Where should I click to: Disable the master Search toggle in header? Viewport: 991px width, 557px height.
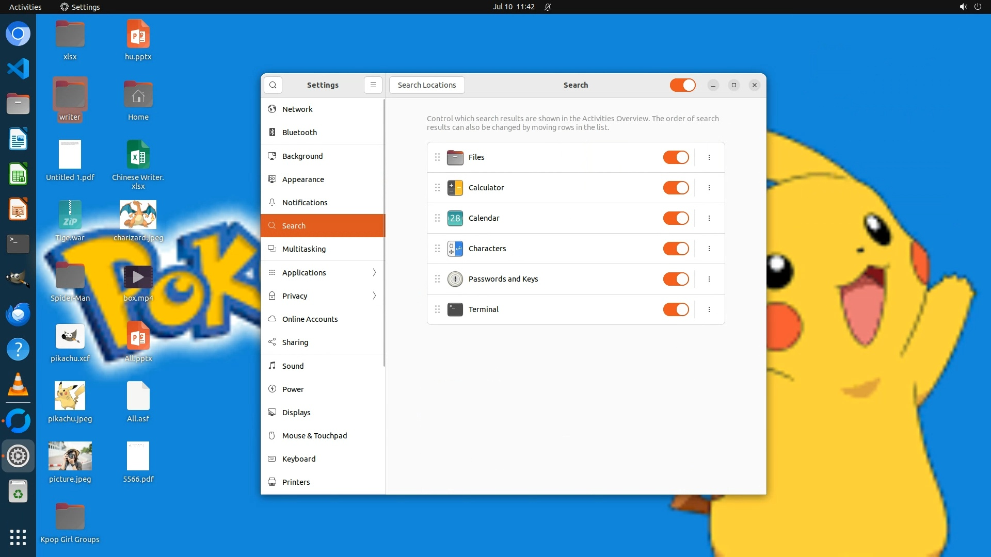click(682, 85)
